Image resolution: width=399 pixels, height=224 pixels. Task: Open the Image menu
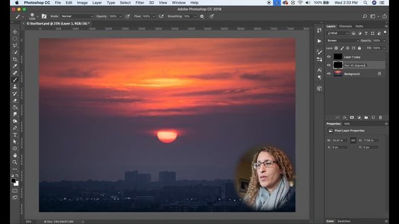82,2
